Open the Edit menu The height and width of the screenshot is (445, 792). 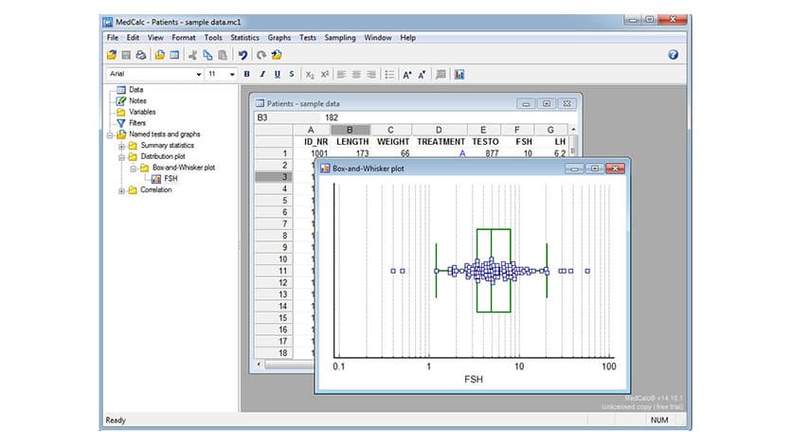pyautogui.click(x=133, y=38)
